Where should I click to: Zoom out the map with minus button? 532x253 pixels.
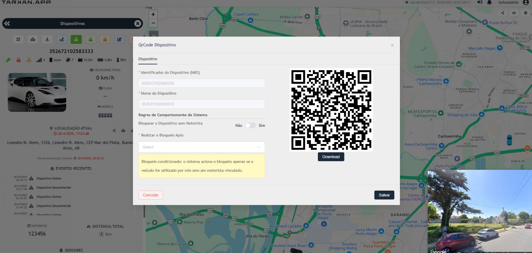[x=153, y=23]
